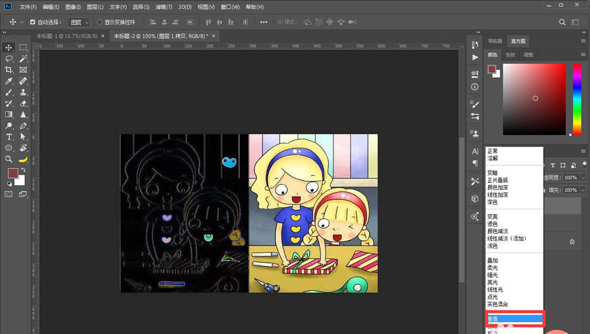Select the Dodge tool
The width and height of the screenshot is (590, 334).
[9, 126]
